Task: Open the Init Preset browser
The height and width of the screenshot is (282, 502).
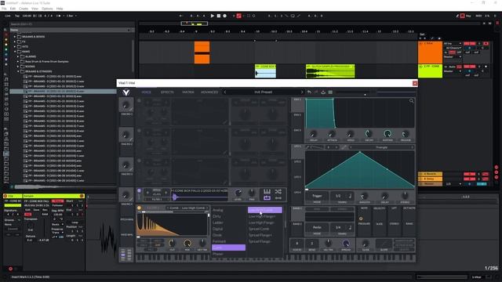Action: [264, 92]
